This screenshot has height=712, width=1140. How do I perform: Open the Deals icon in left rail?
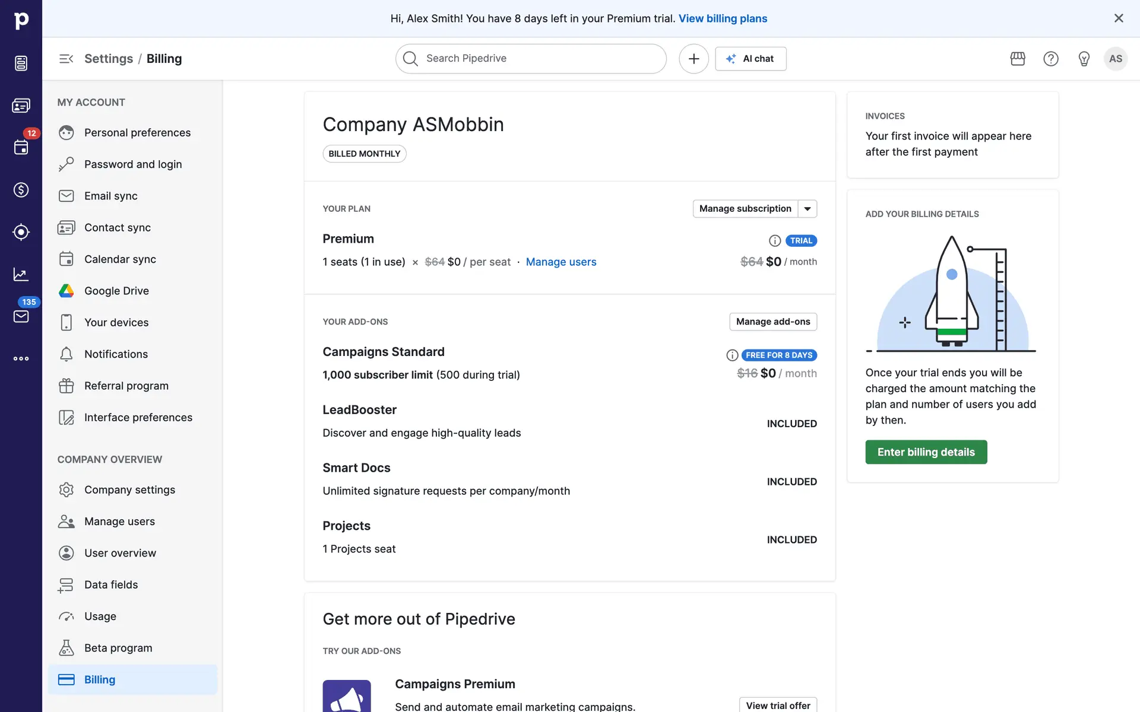(21, 190)
